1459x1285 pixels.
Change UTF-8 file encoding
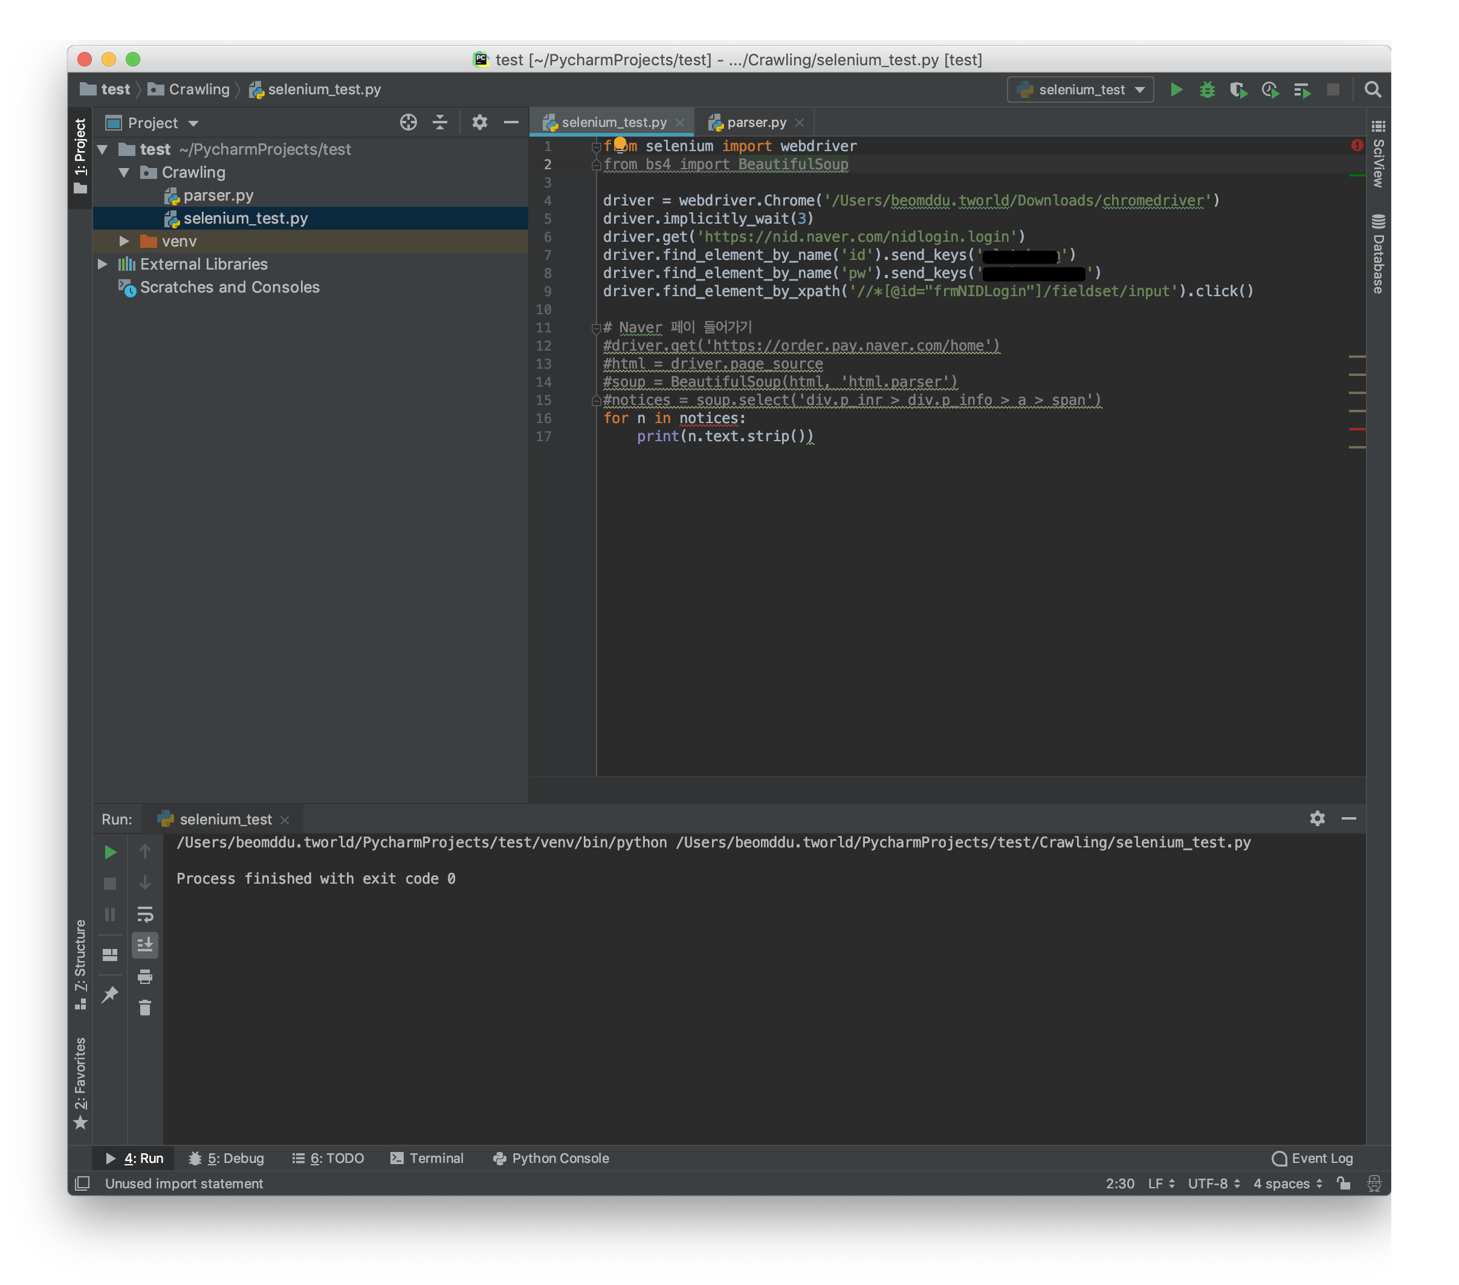pyautogui.click(x=1214, y=1183)
